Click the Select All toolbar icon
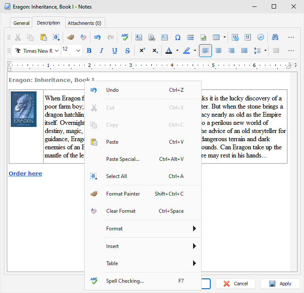 [56, 37]
